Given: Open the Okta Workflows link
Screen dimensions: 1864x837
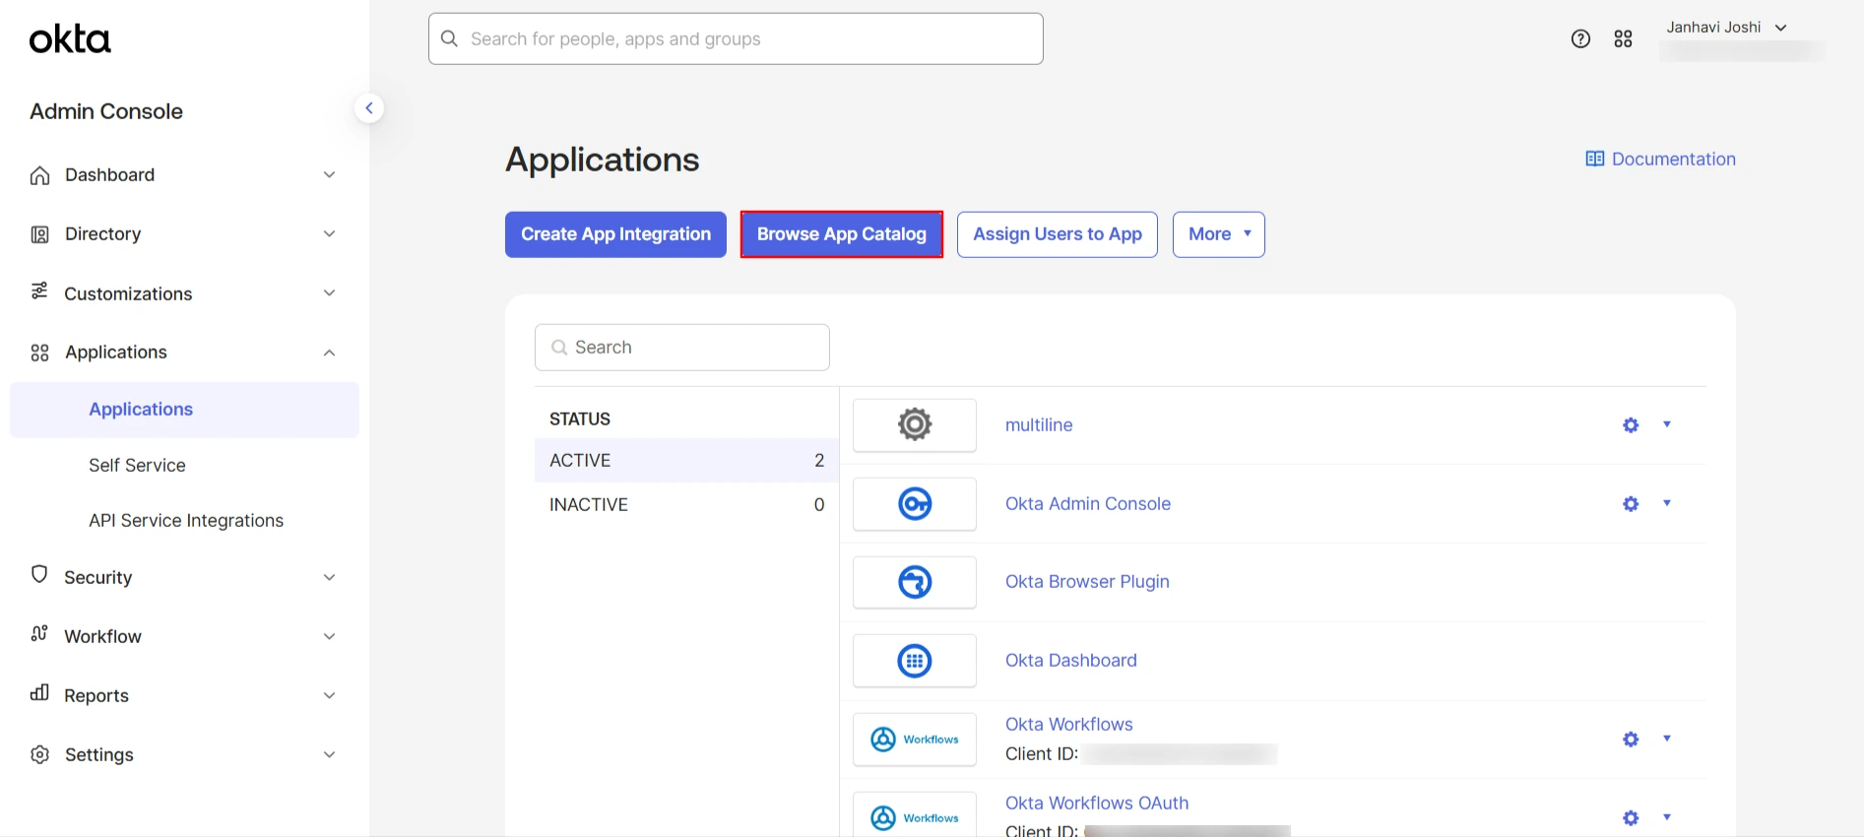Looking at the screenshot, I should pos(1069,725).
